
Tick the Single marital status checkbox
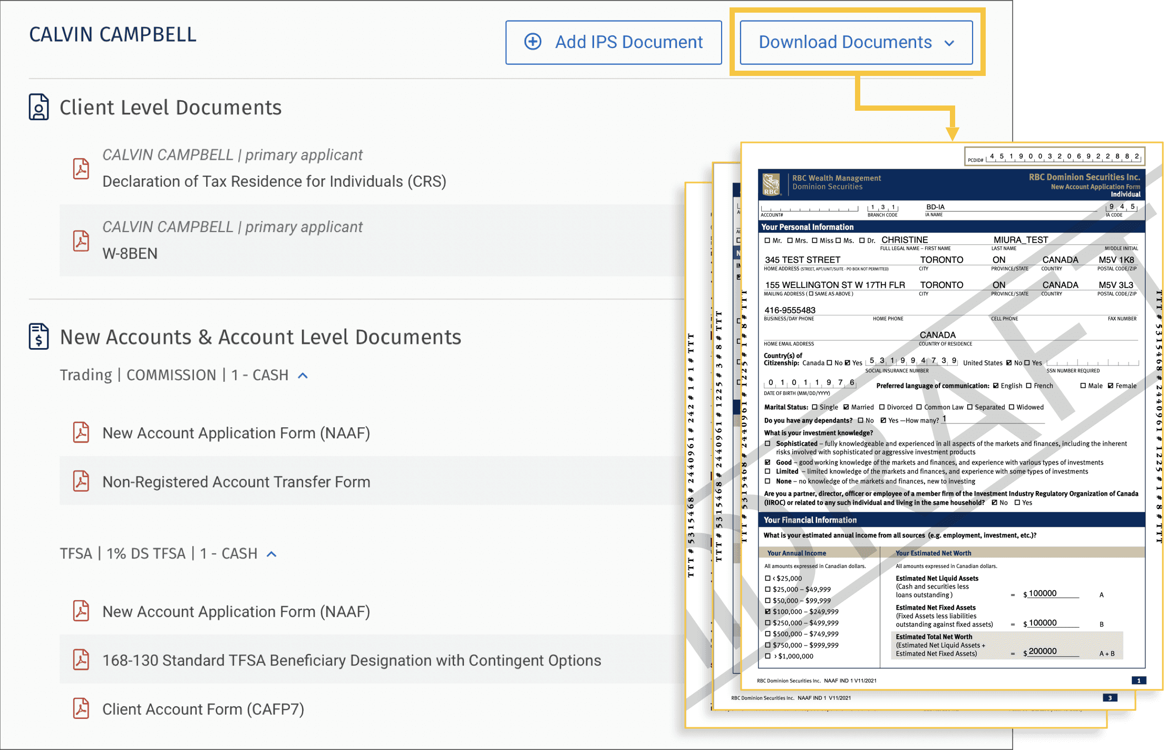pyautogui.click(x=814, y=407)
